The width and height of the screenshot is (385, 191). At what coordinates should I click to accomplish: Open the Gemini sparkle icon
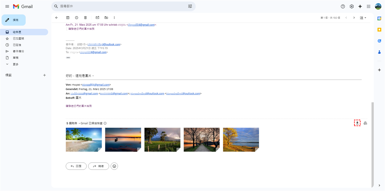(360, 6)
